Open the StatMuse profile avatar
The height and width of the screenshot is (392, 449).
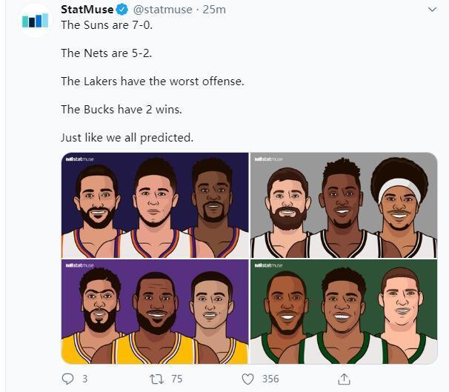coord(35,20)
